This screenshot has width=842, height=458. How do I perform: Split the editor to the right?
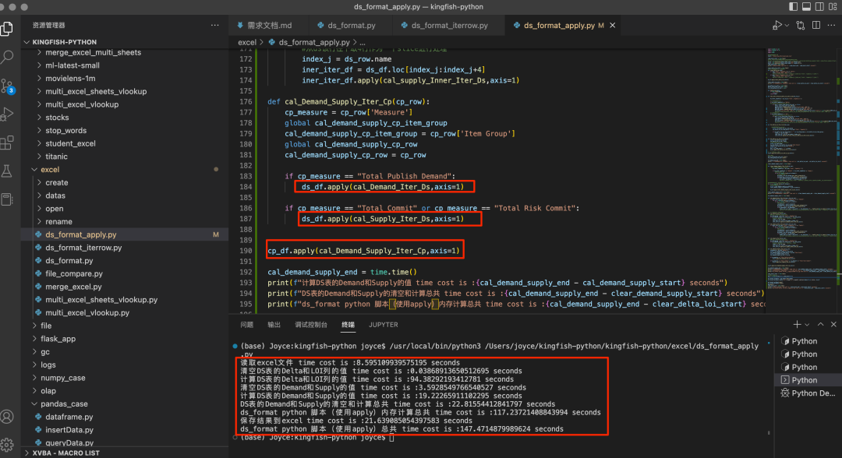click(816, 25)
